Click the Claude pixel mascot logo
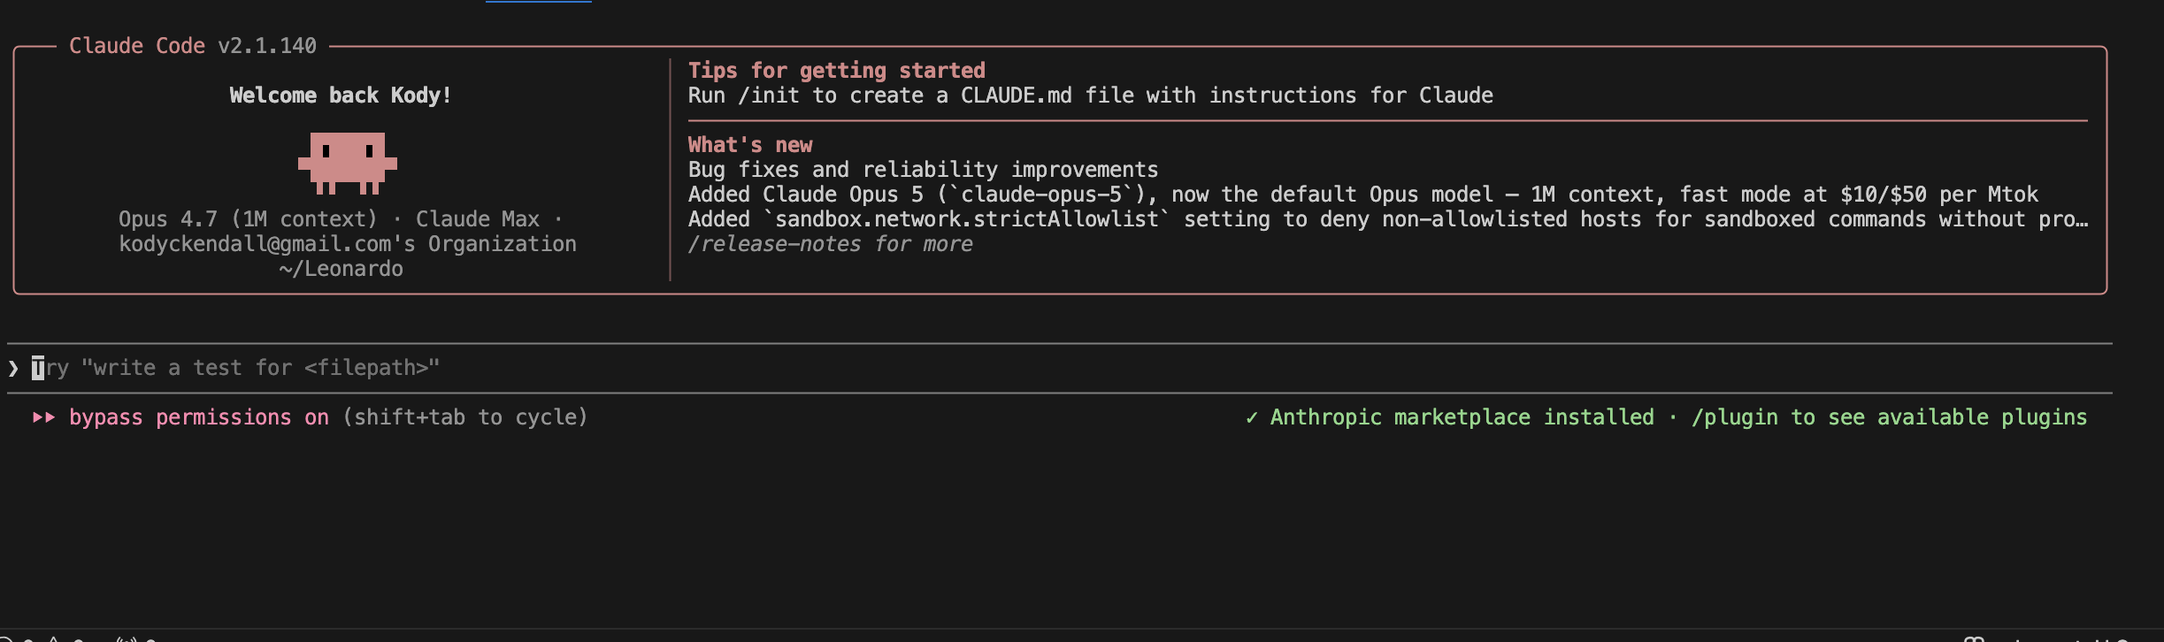The height and width of the screenshot is (642, 2164). tap(348, 164)
